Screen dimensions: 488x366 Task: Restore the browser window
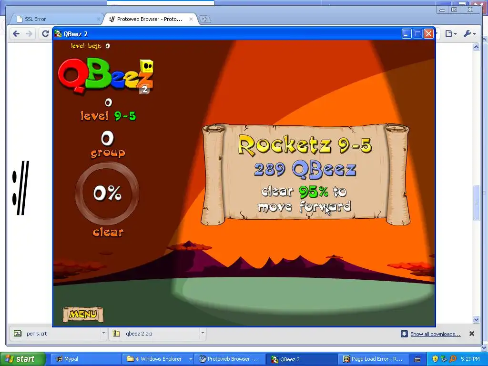(x=454, y=10)
